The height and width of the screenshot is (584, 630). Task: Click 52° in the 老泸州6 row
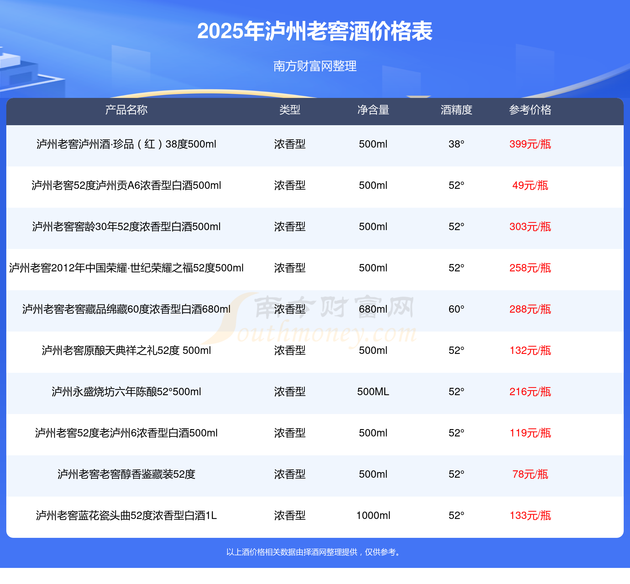456,433
